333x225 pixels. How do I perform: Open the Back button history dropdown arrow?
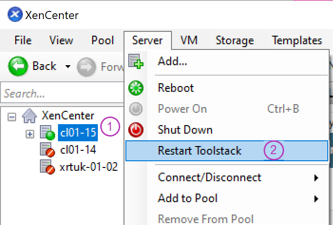click(67, 67)
